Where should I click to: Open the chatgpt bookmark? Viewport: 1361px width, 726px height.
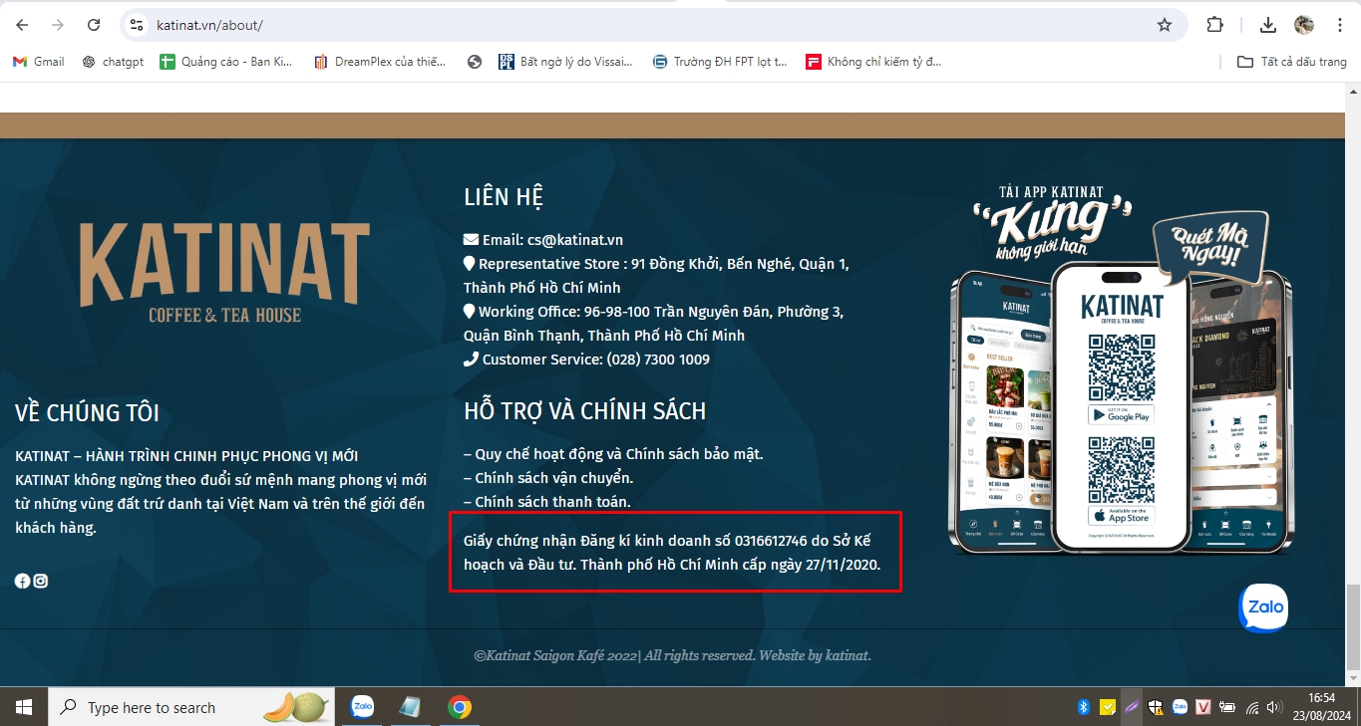112,61
